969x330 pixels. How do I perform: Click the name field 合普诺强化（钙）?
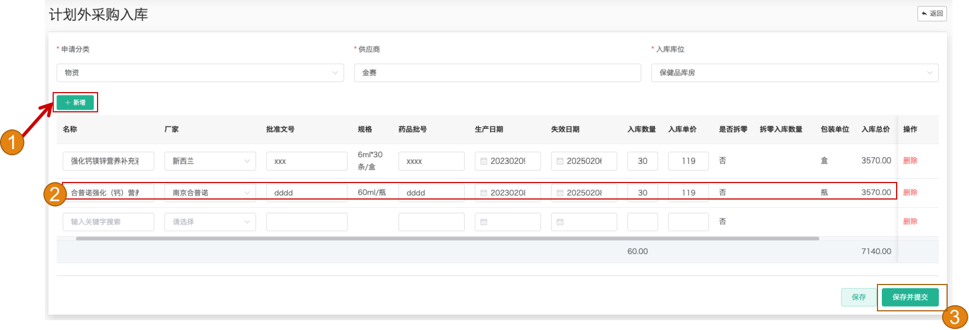(108, 193)
